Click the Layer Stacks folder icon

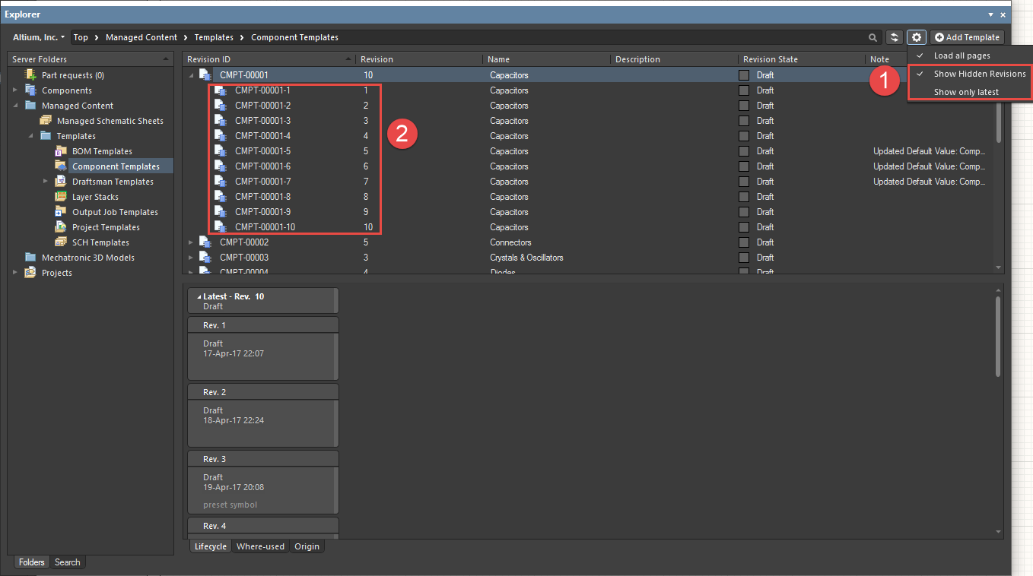click(x=61, y=197)
